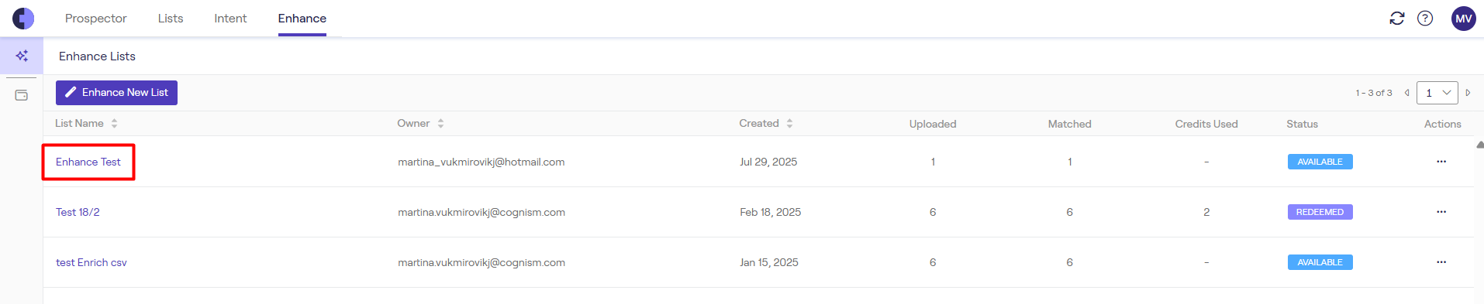Viewport: 1484px width, 304px height.
Task: Open the wallet credits sidebar icon
Action: 22,95
